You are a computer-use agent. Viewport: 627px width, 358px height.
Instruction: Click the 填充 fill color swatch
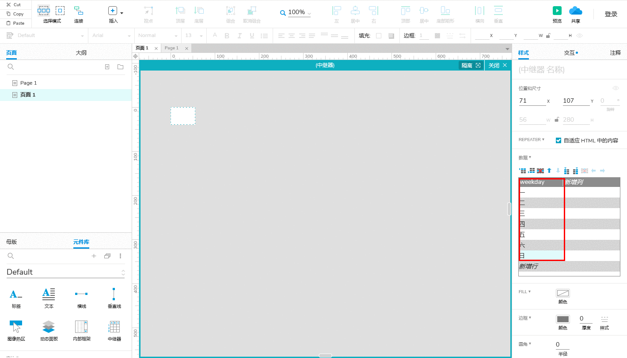(379, 36)
